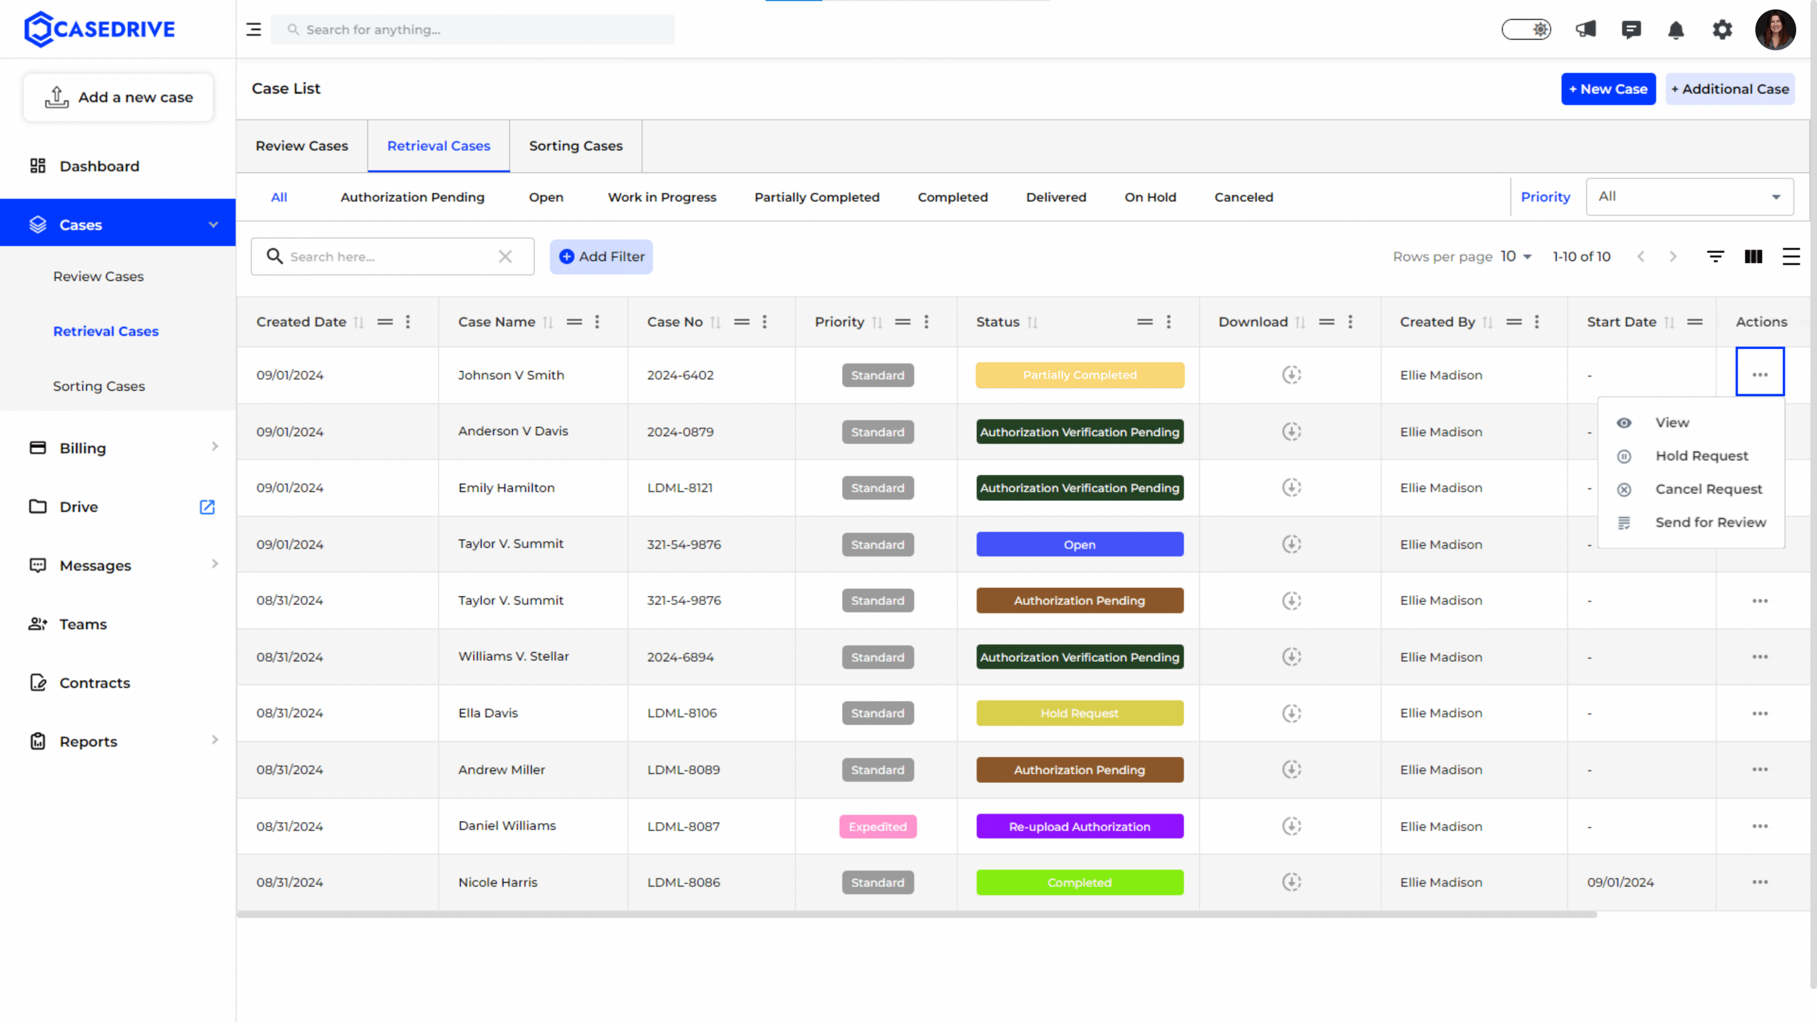Image resolution: width=1817 pixels, height=1022 pixels.
Task: Choose Send for Review from actions menu
Action: coord(1691,522)
